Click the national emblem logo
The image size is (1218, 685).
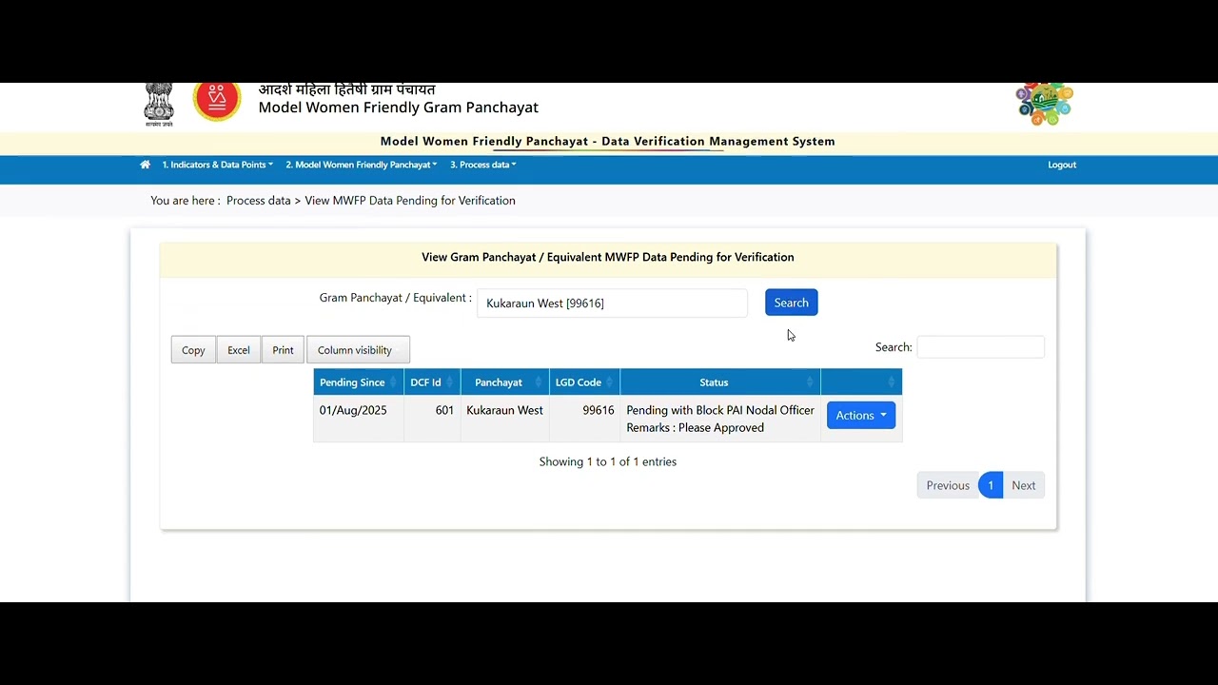click(159, 104)
